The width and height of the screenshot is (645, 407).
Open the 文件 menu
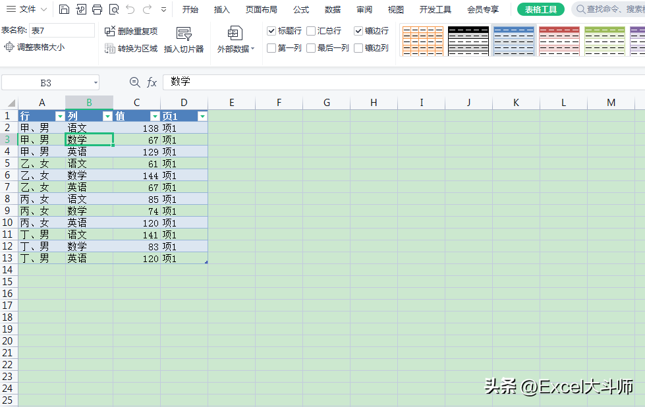coord(27,9)
